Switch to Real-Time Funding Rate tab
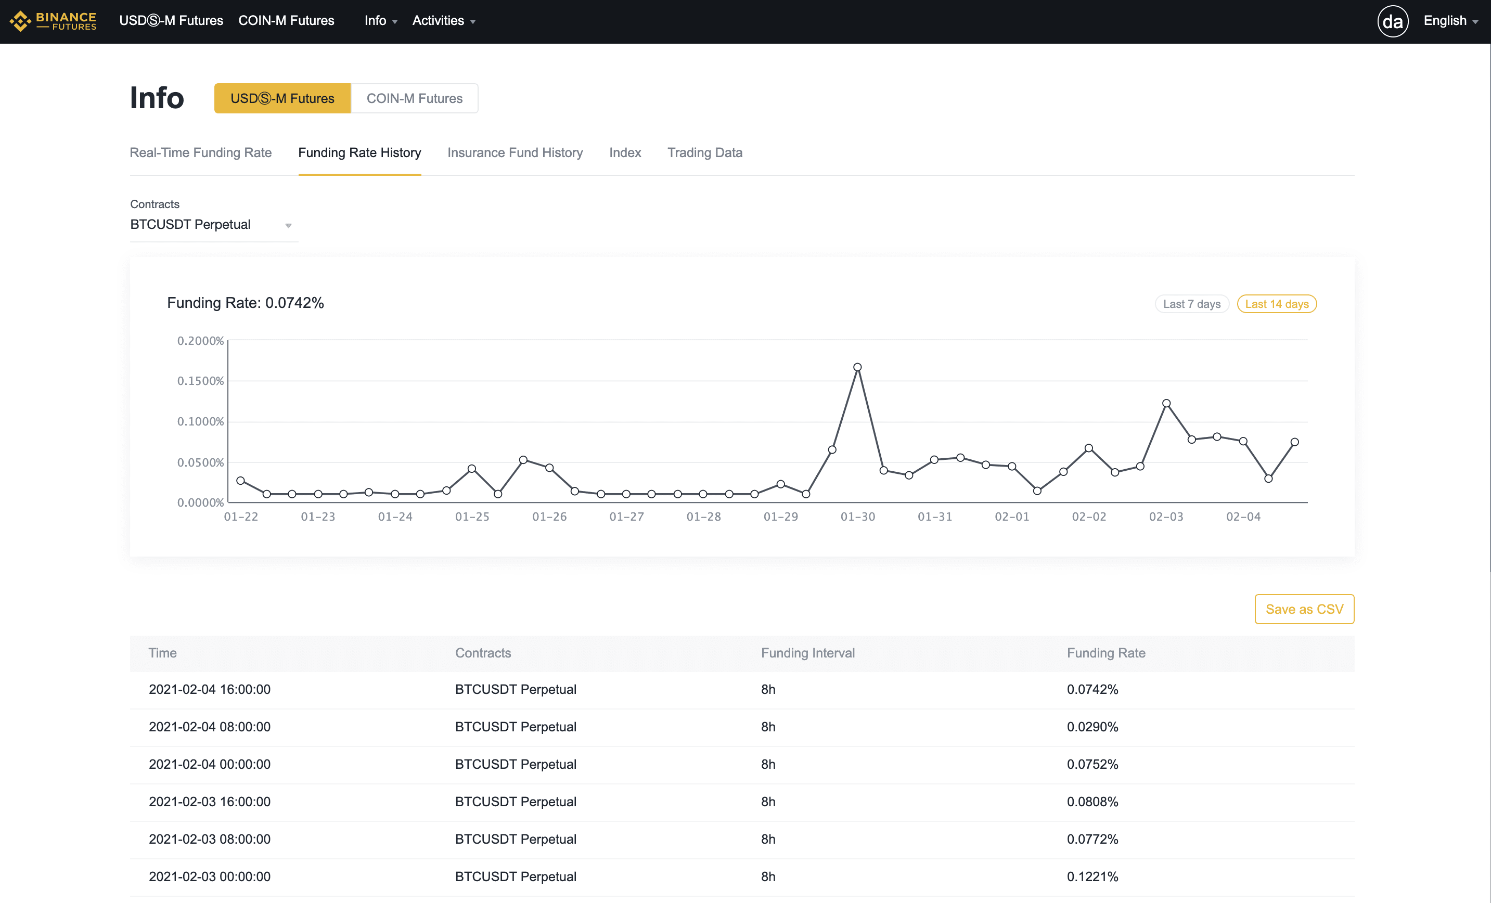The image size is (1491, 903). pos(200,152)
